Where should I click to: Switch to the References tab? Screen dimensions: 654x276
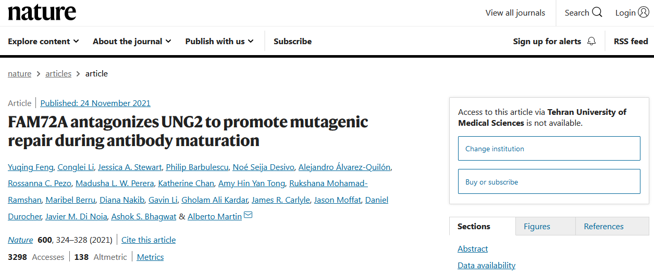pyautogui.click(x=603, y=226)
